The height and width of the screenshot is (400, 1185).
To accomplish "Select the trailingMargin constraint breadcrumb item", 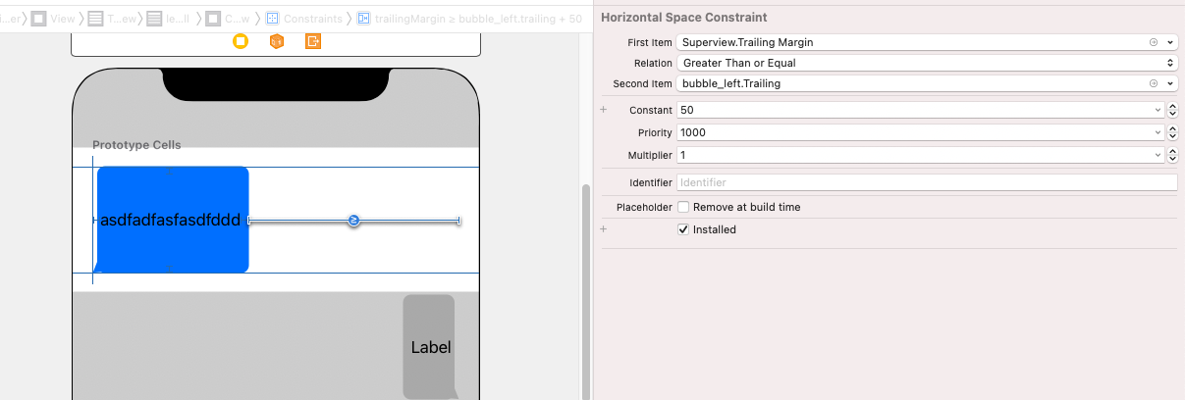I will [469, 19].
